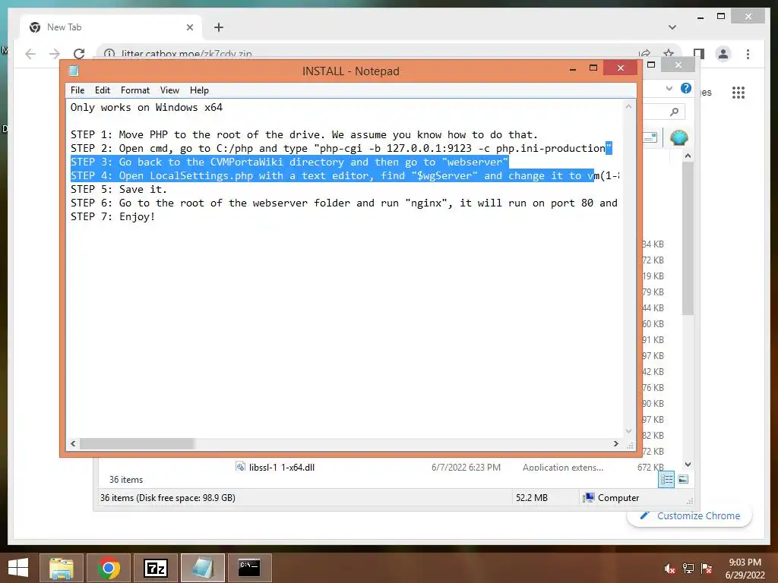
Task: Click the Explorer vertical scrollbar thumb
Action: (x=688, y=238)
